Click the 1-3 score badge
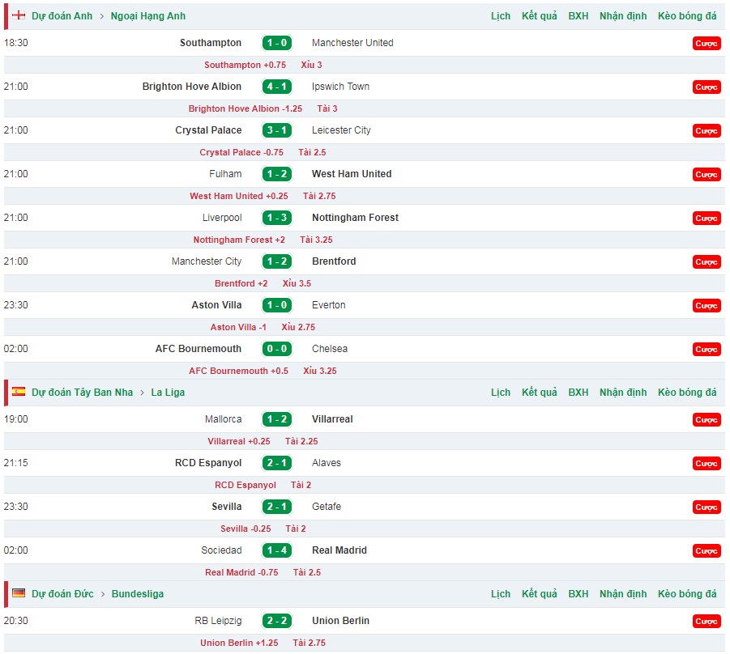Image resolution: width=730 pixels, height=654 pixels. click(x=277, y=218)
